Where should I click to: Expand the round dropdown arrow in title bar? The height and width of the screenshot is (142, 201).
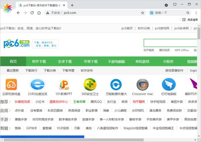166,5
